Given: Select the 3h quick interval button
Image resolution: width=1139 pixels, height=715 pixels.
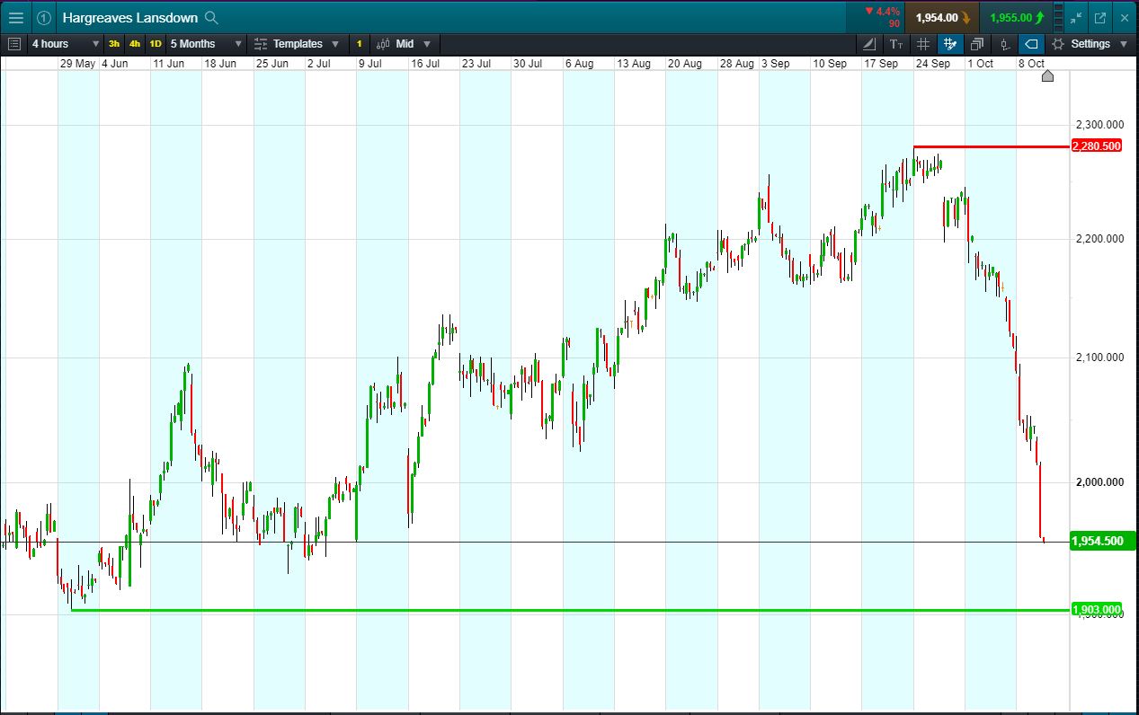Looking at the screenshot, I should (114, 43).
